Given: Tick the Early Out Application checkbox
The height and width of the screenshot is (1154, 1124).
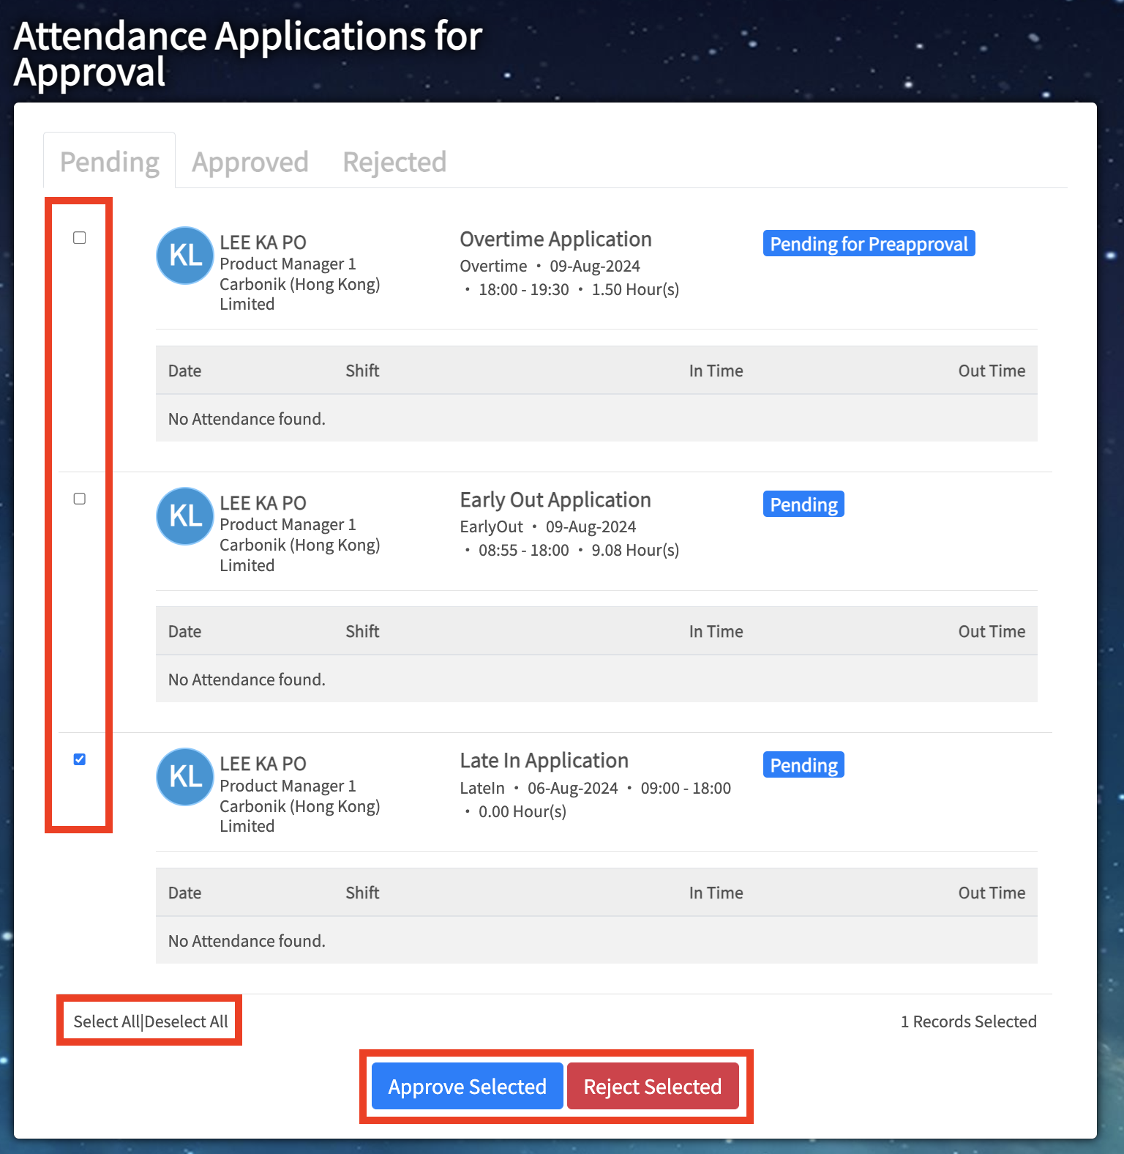Looking at the screenshot, I should point(80,499).
